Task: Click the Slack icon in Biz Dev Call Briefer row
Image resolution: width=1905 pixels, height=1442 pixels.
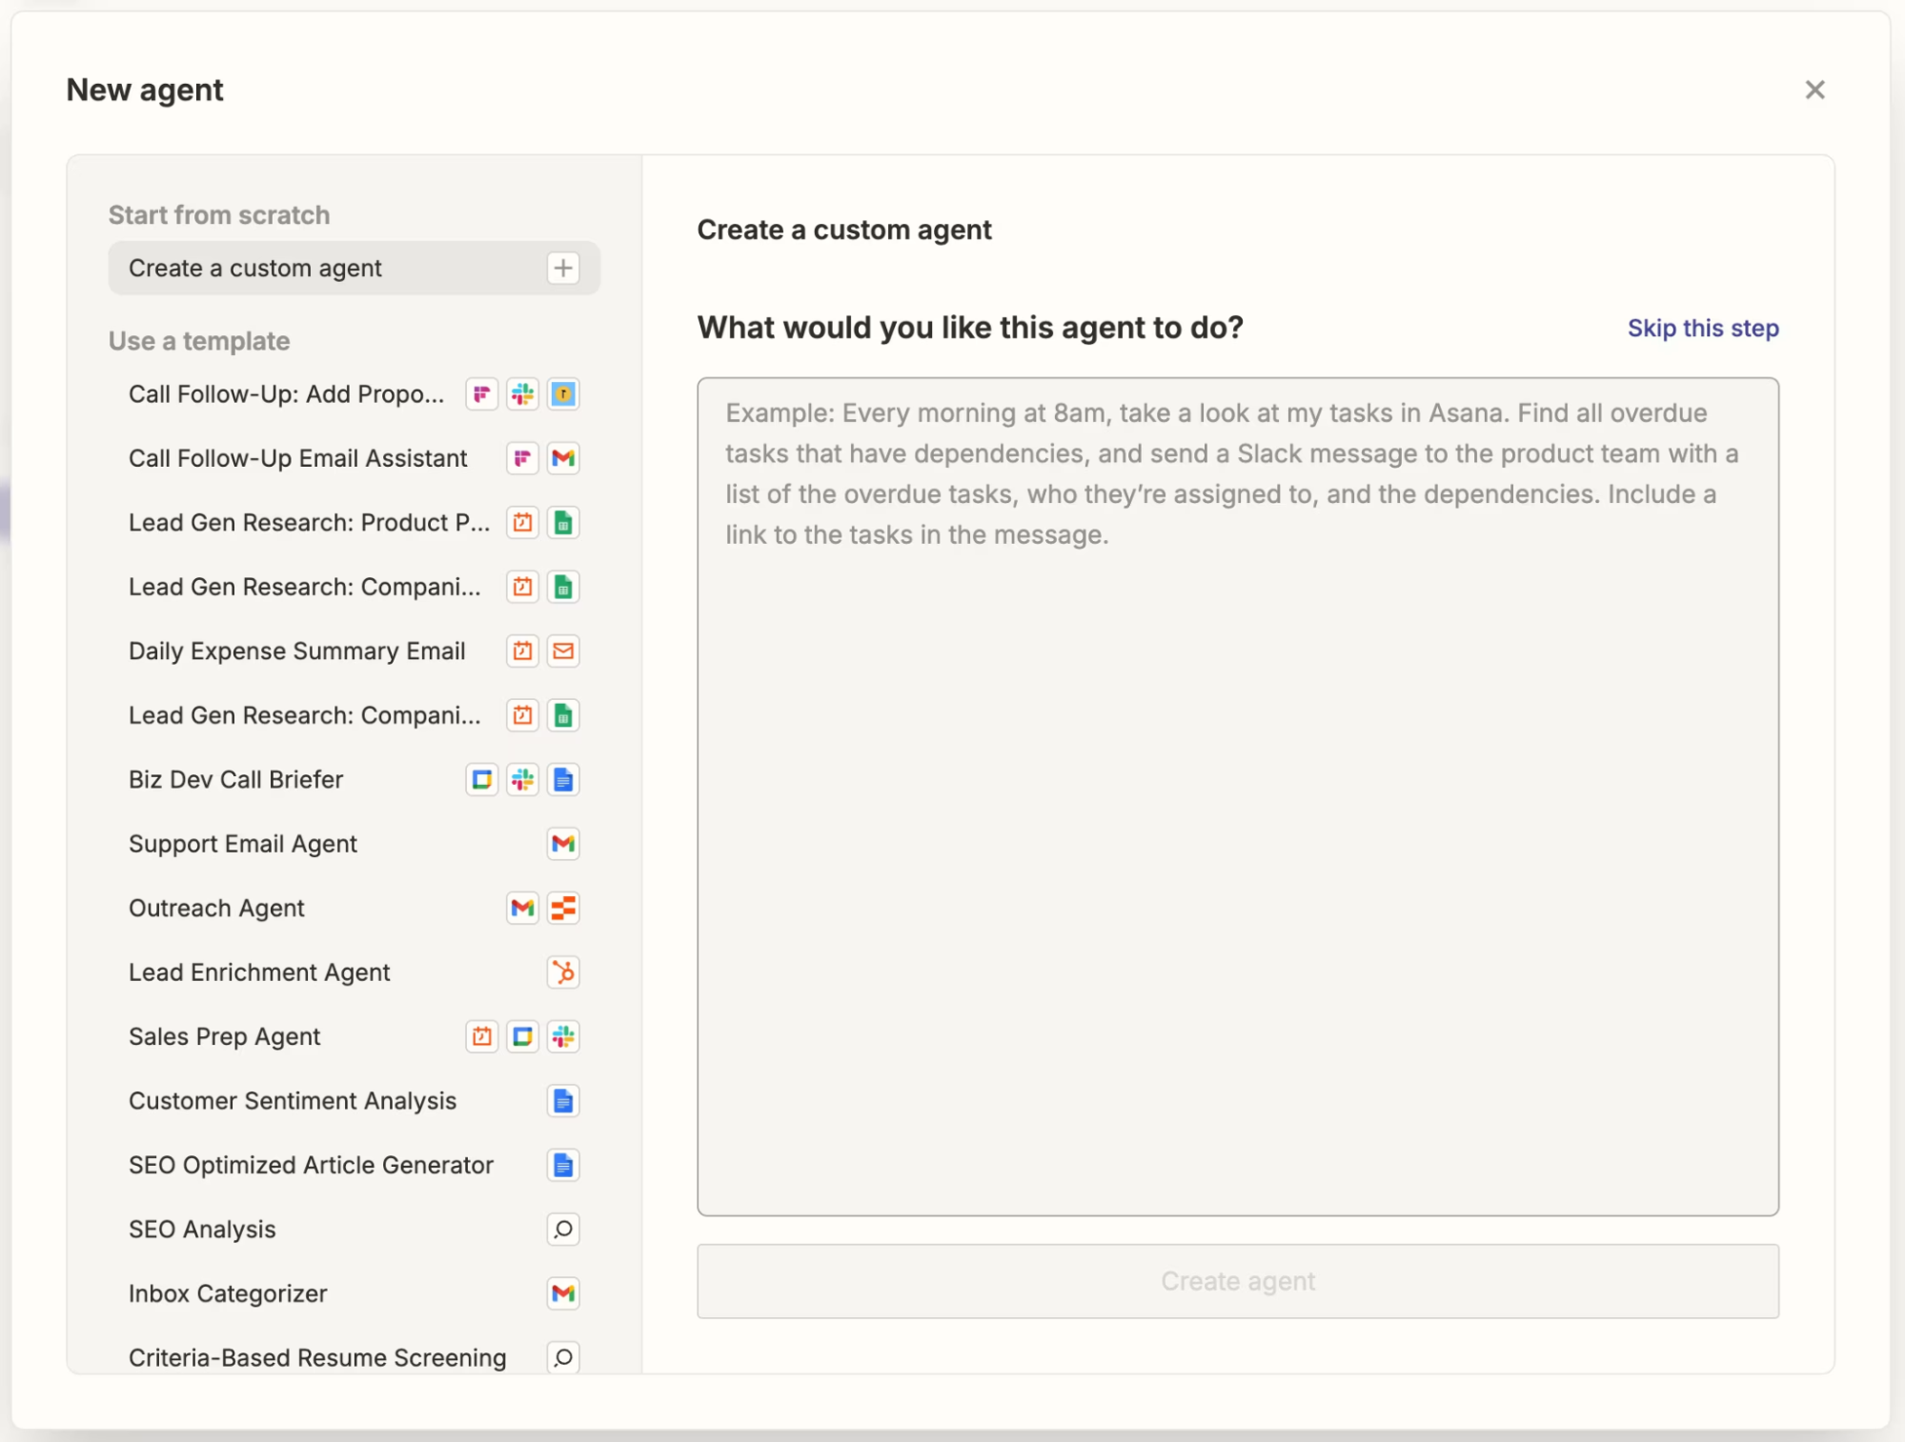Action: pos(522,780)
